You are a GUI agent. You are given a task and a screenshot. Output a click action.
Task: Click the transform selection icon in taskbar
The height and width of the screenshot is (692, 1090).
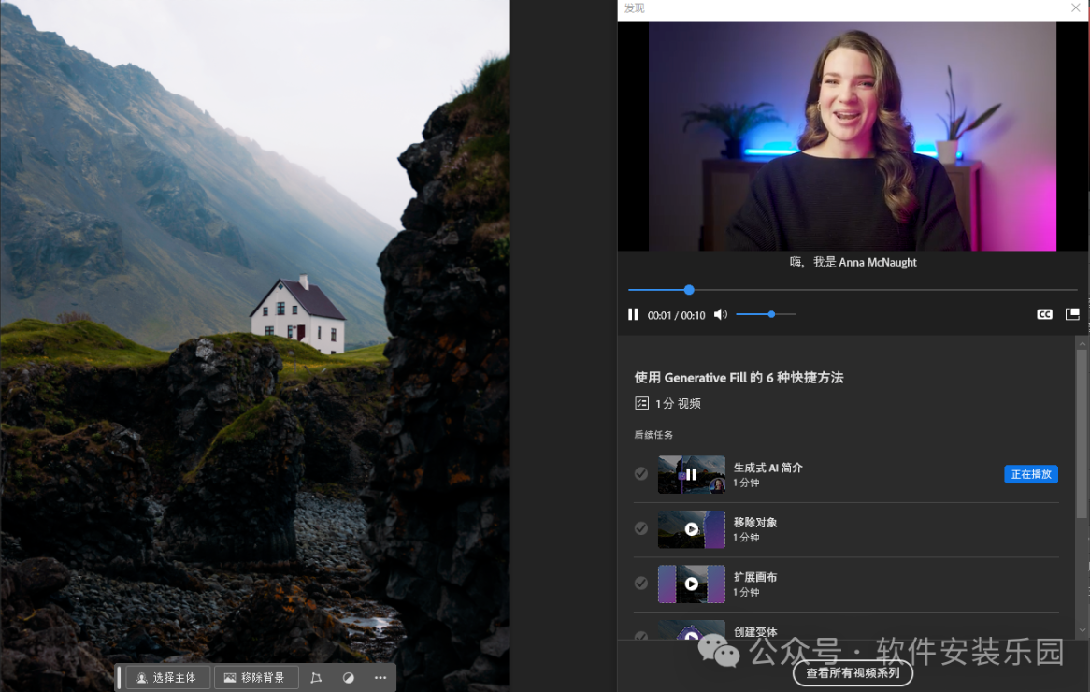tap(316, 678)
